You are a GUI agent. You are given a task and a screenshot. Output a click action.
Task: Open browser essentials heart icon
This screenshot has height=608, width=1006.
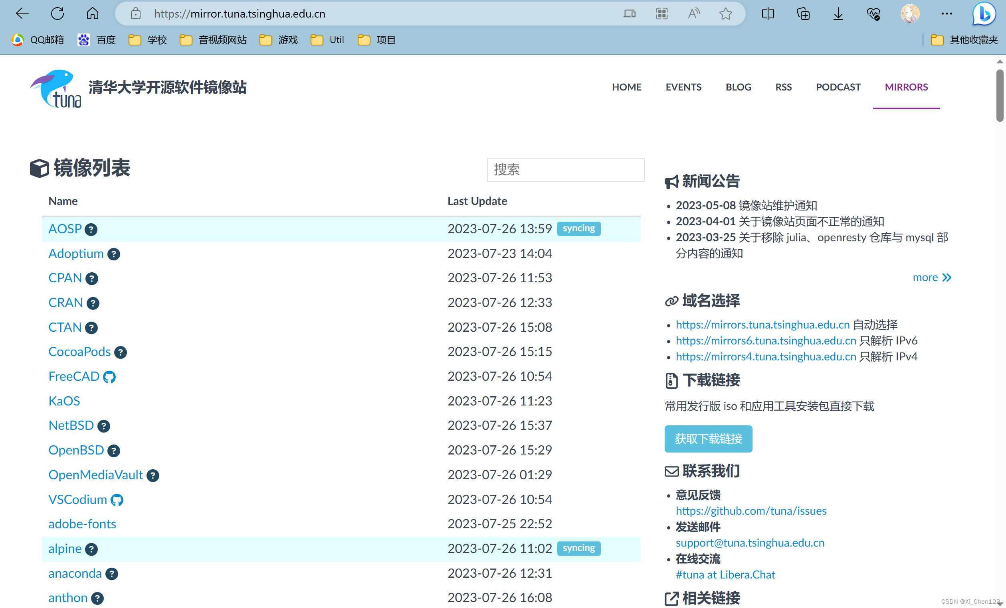point(873,14)
